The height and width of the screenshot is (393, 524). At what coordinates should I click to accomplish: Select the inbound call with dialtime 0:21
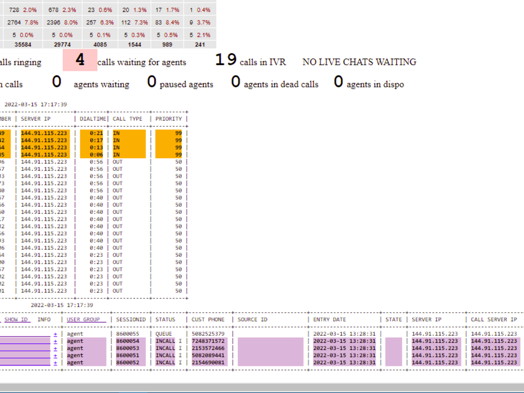tap(91, 133)
